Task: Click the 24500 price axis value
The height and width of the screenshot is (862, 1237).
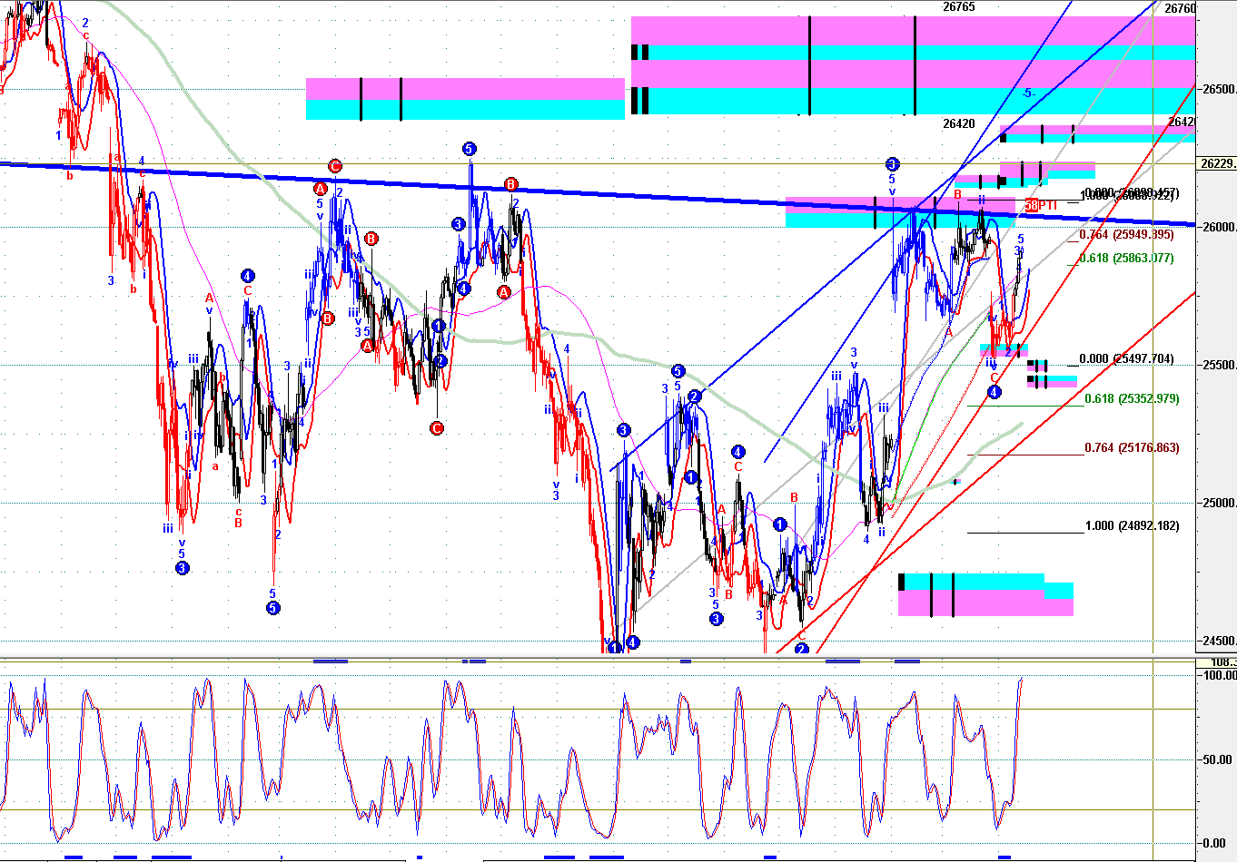Action: click(1218, 641)
